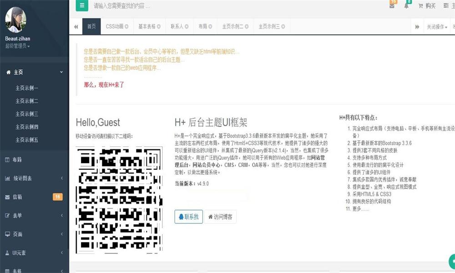Click the envelope icon beside 信箱
The height and width of the screenshot is (273, 455).
coord(7,197)
